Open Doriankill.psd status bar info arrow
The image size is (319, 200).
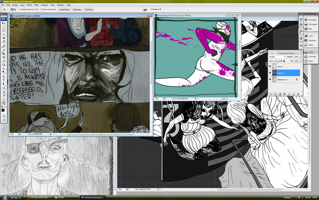[x=195, y=98]
